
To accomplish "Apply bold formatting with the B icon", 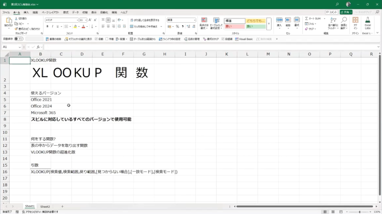I will pos(47,26).
